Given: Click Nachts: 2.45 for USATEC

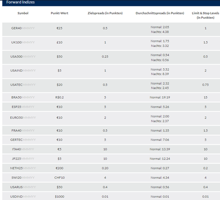Looking at the screenshot, I should click(160, 88).
